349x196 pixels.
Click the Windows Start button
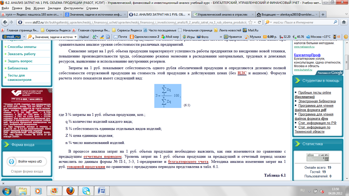[x=7, y=190]
